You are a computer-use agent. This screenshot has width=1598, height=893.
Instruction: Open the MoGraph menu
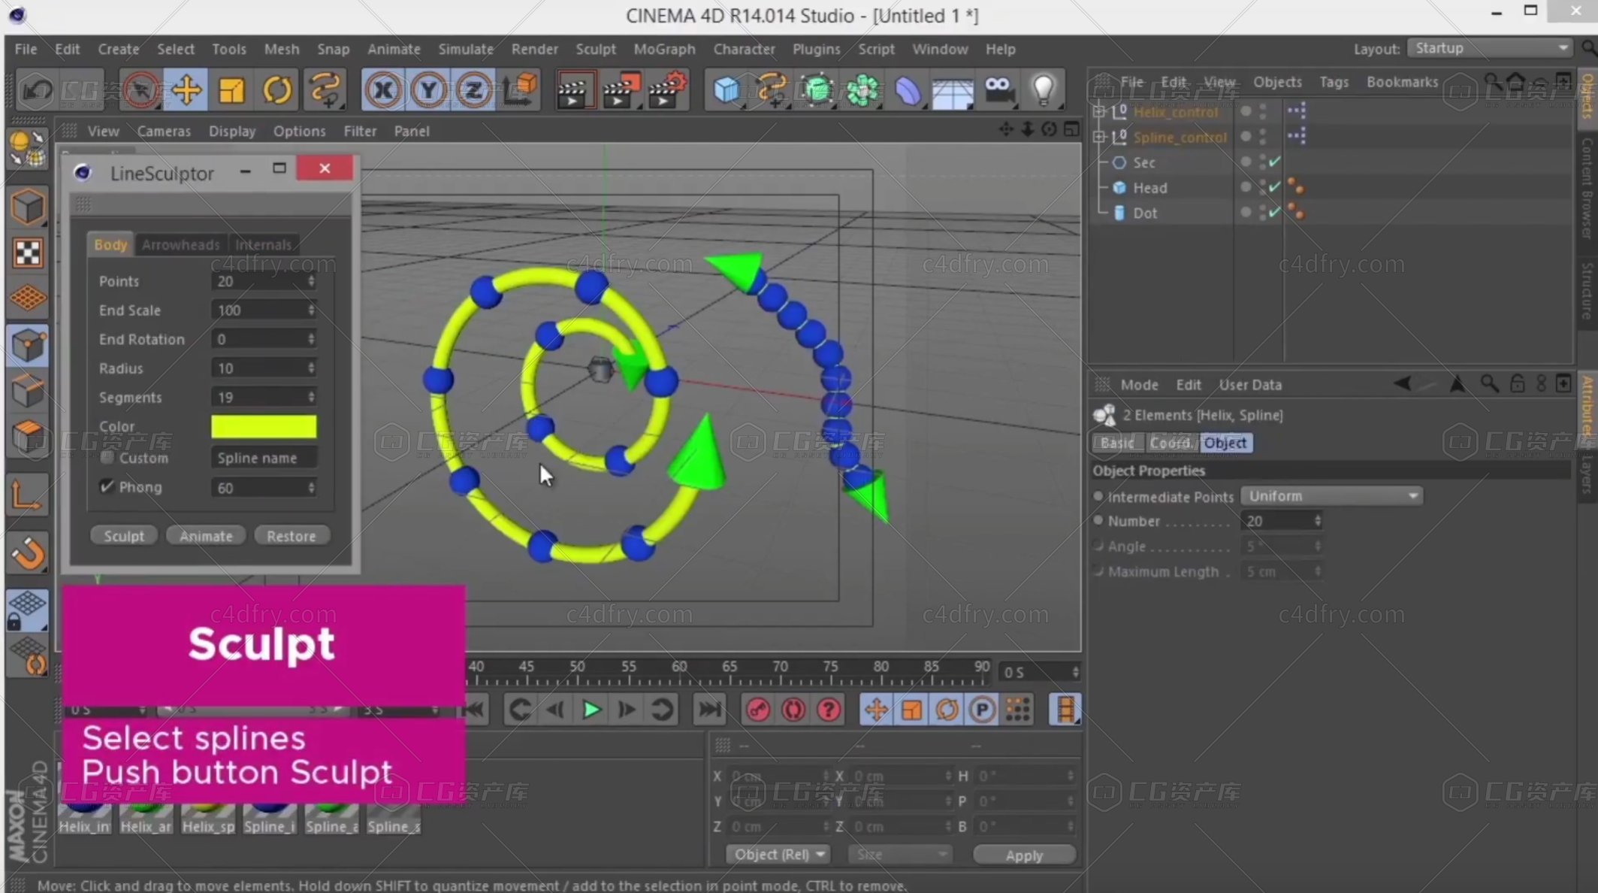pos(664,49)
